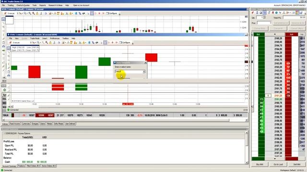Click the highlighted blue icon in Depth of Market toolbar

coord(264,13)
